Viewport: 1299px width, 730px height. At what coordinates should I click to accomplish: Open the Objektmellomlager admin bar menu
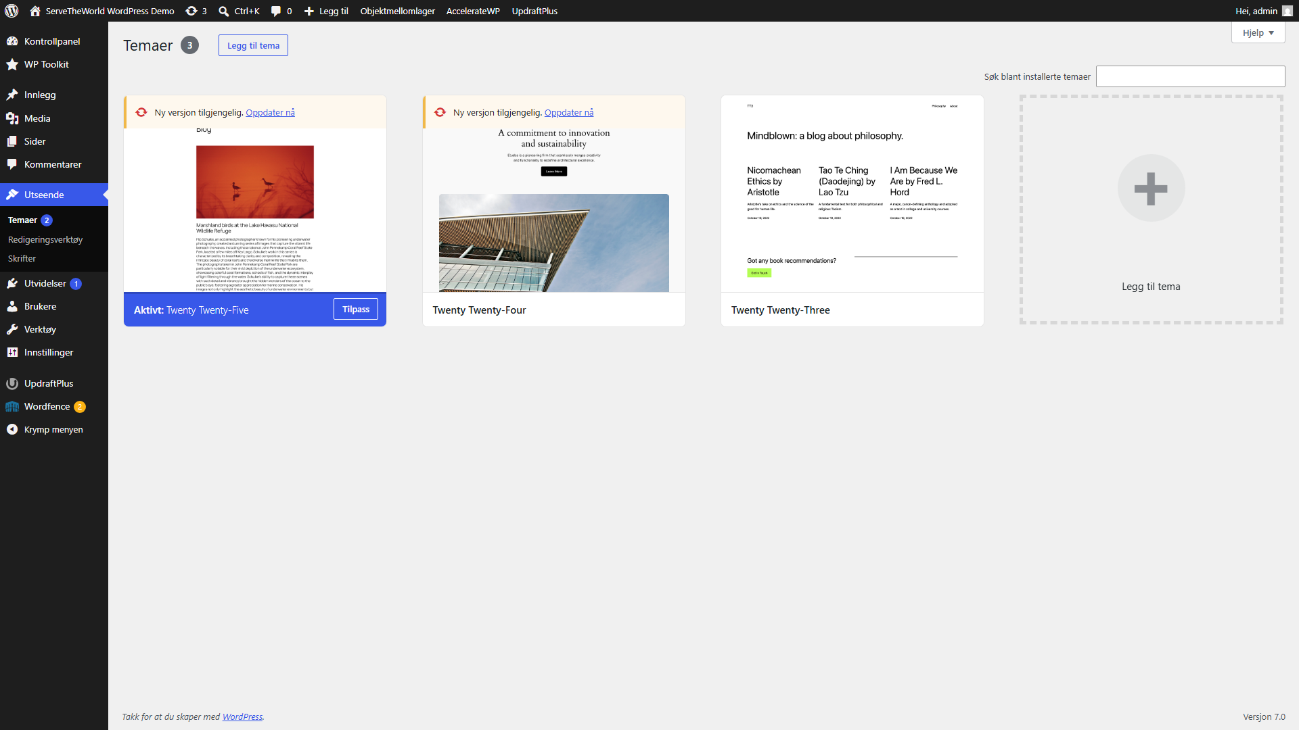click(x=397, y=11)
